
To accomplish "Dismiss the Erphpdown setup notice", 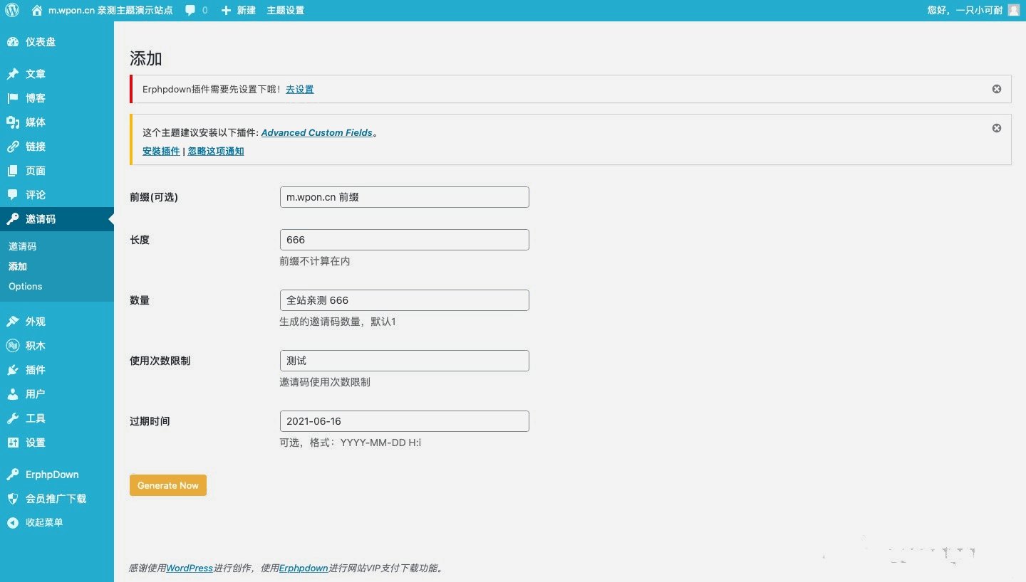I will [x=995, y=88].
